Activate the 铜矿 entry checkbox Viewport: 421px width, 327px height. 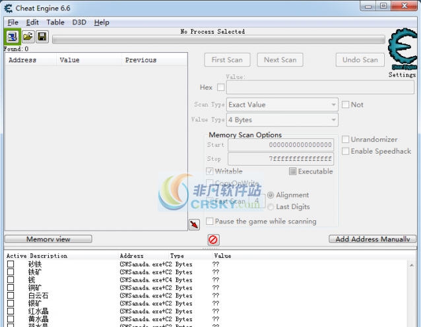[11, 287]
